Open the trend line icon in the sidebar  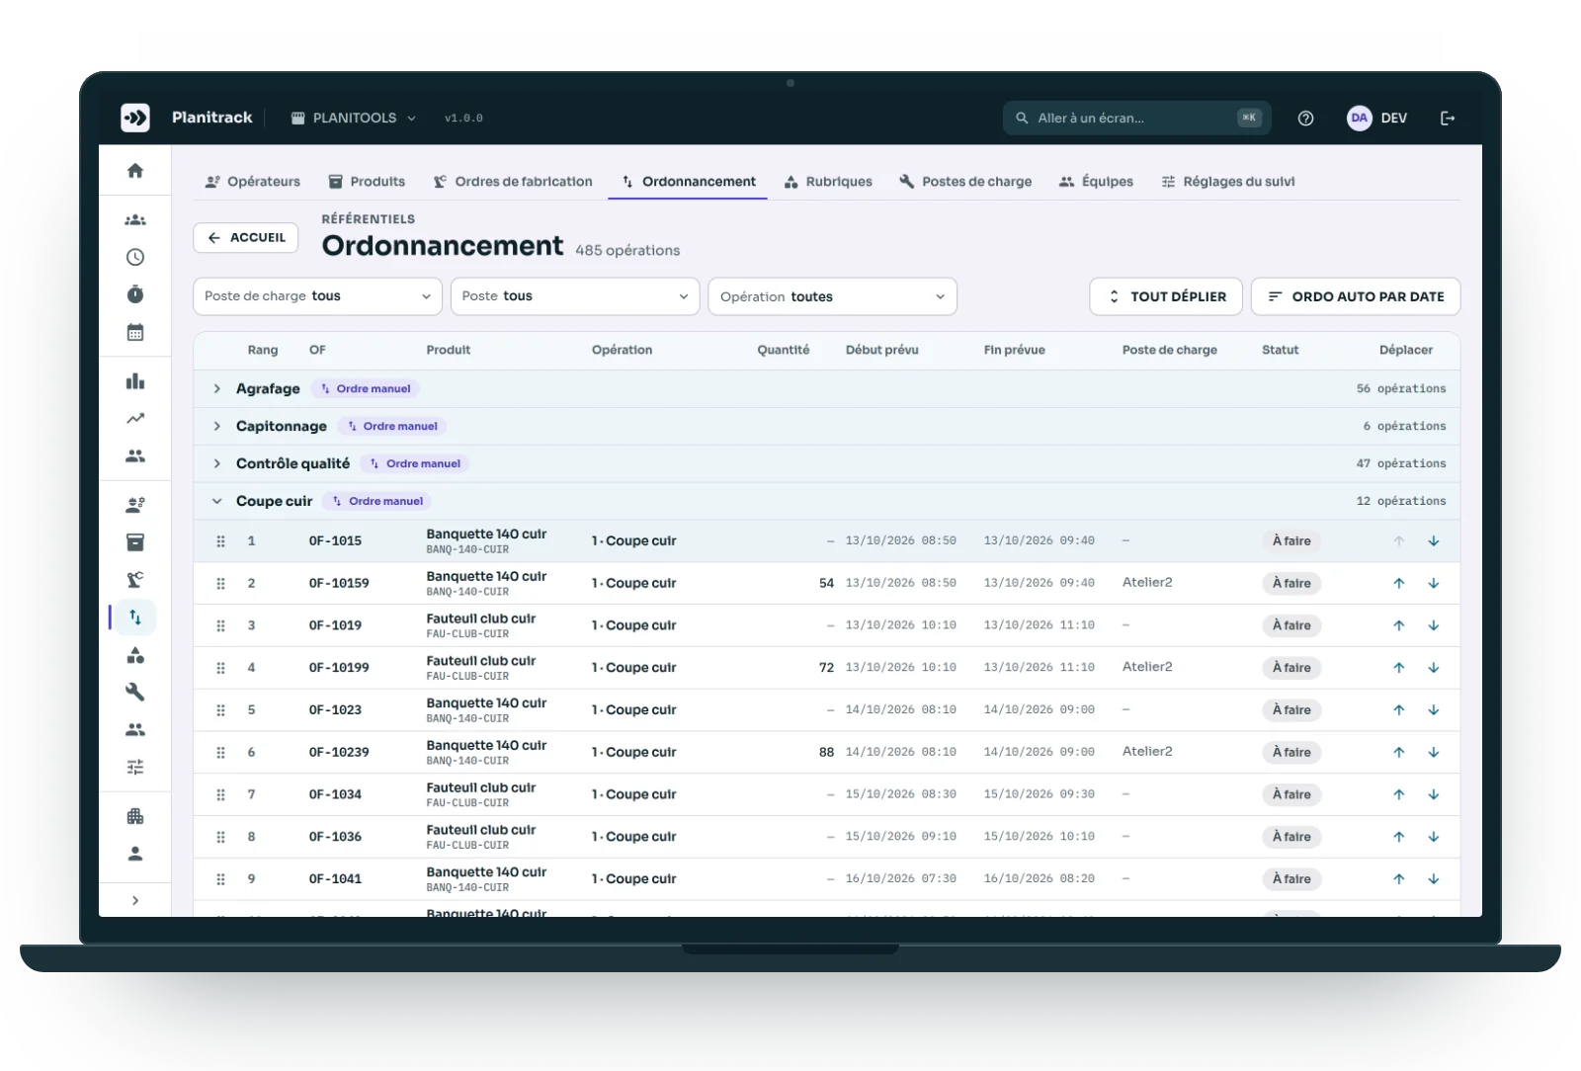pos(135,419)
